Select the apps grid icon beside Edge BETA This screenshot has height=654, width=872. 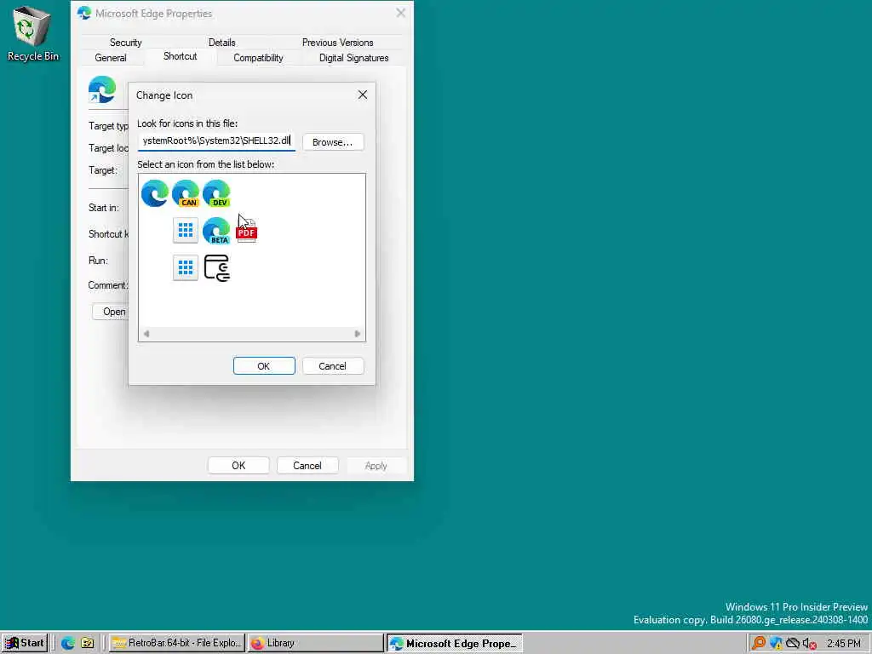click(185, 230)
